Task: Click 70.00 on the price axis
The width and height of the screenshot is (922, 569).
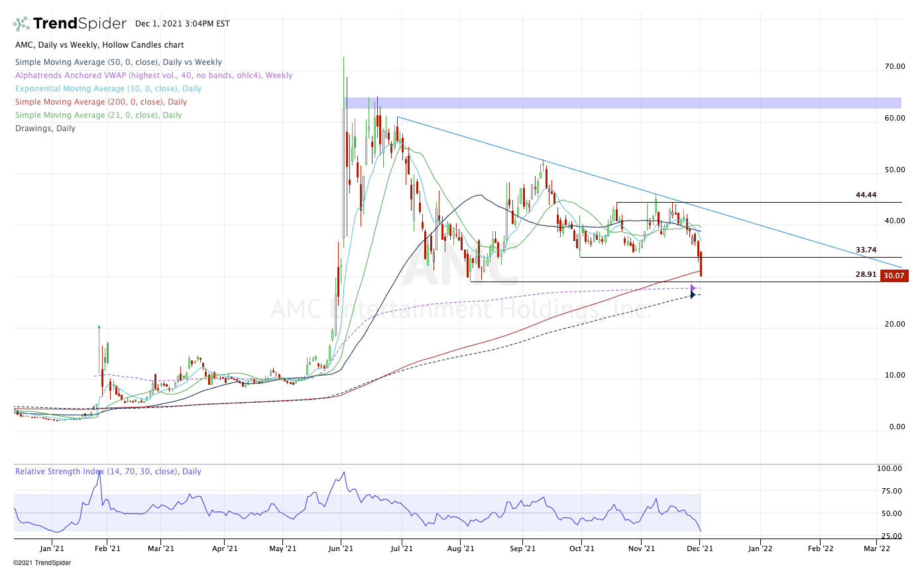Action: [x=895, y=67]
